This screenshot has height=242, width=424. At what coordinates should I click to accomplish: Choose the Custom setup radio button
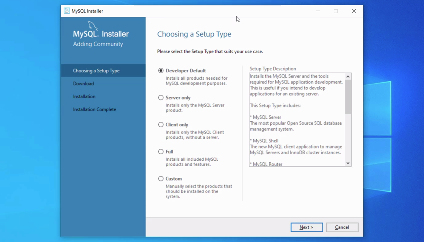coord(161,179)
